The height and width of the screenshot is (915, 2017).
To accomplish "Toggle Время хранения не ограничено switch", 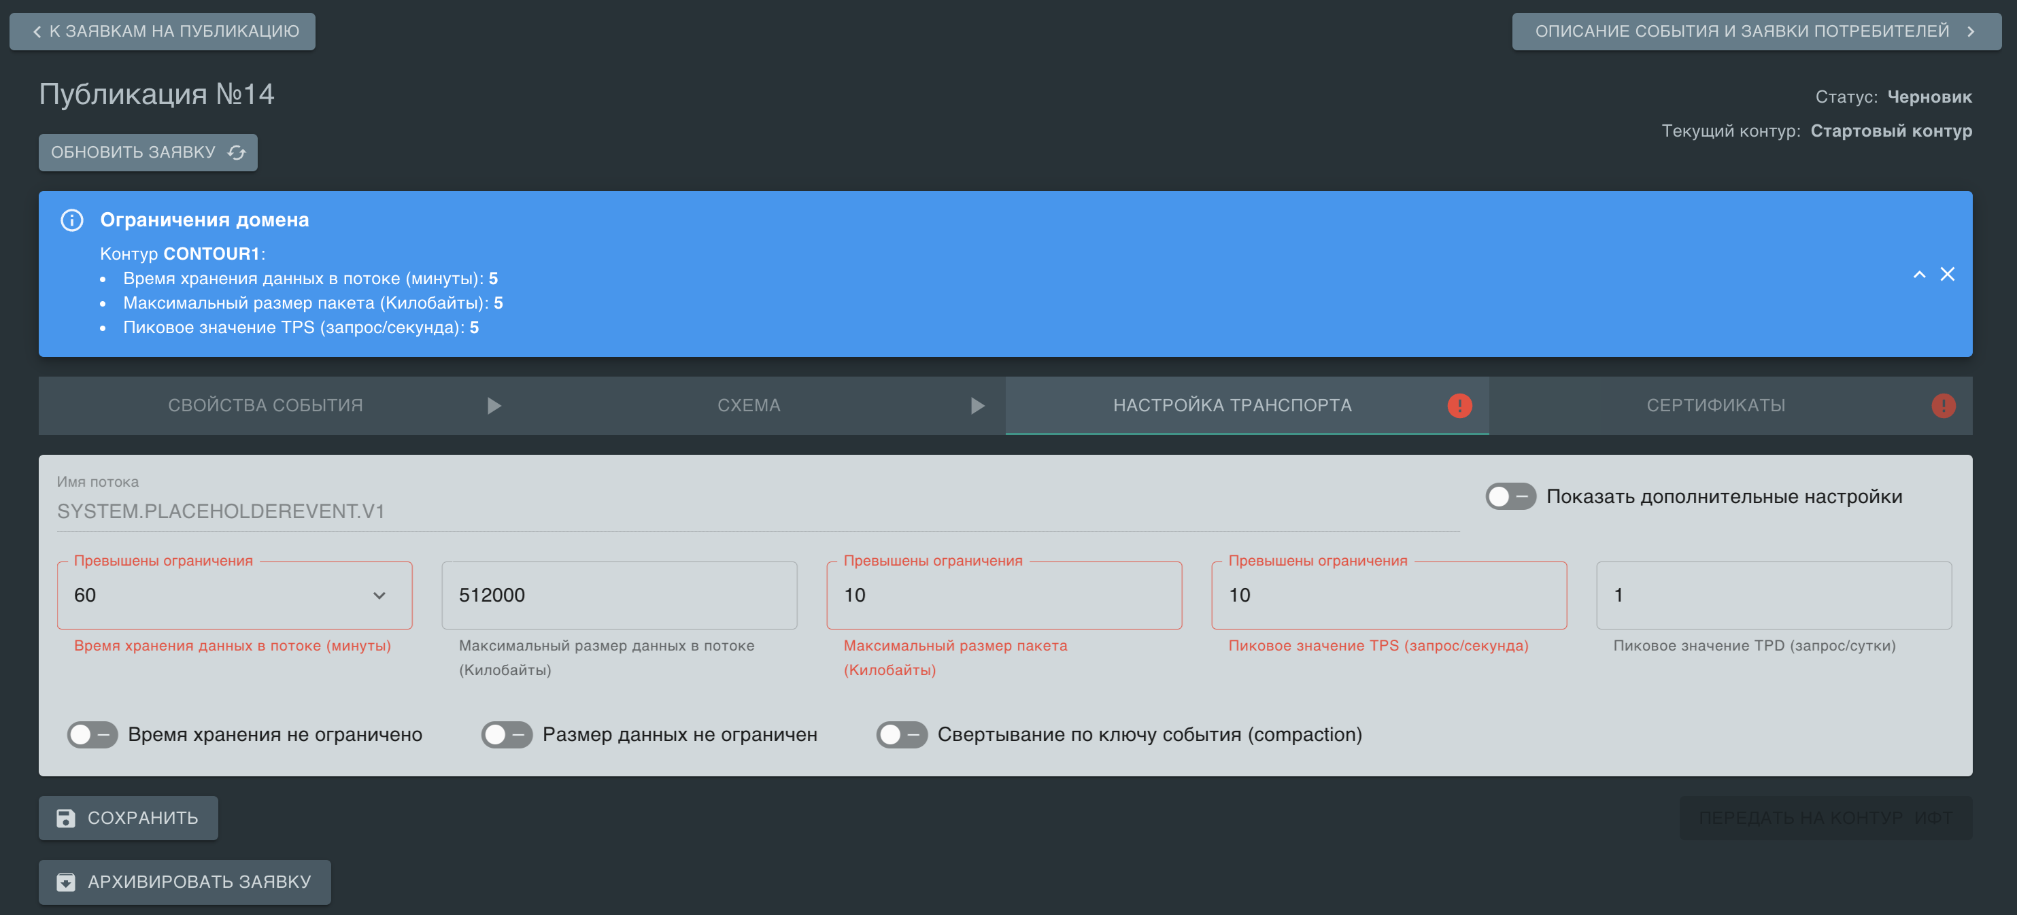I will [x=92, y=734].
